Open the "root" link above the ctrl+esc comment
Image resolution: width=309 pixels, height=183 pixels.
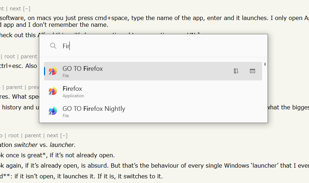(x=10, y=56)
